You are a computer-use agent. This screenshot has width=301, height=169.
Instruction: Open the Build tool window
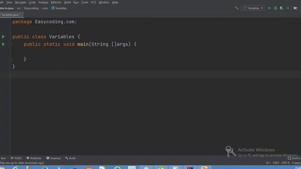70,158
